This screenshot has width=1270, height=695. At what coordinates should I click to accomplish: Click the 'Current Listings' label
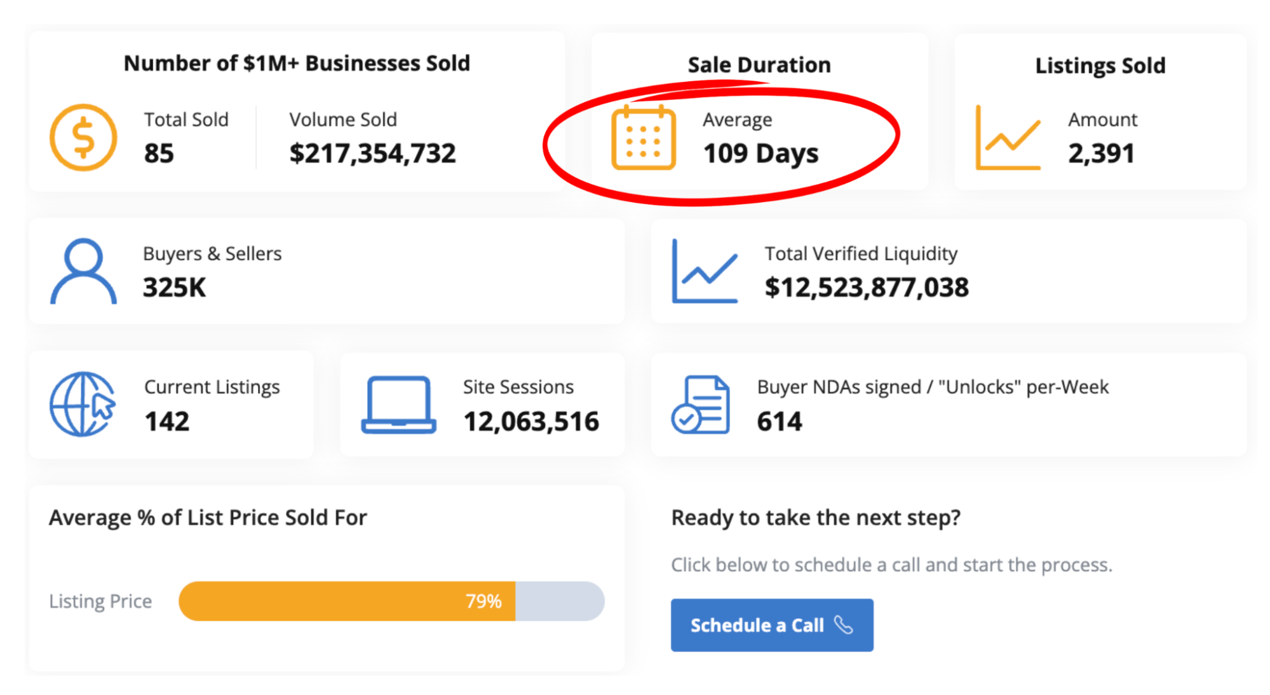tap(212, 387)
